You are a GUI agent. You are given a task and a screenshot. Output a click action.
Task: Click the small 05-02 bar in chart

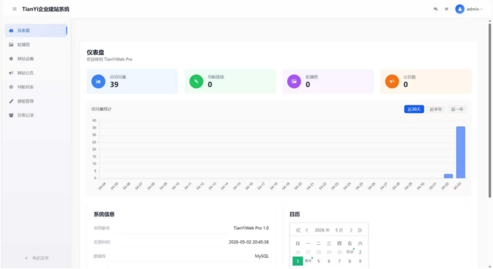(448, 176)
